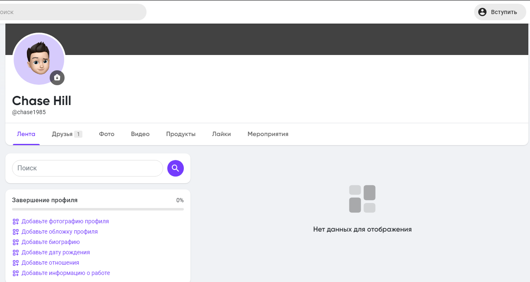Viewport: 530px width, 282px height.
Task: Click the icon beside Добавьте биографию
Action: coord(16,242)
